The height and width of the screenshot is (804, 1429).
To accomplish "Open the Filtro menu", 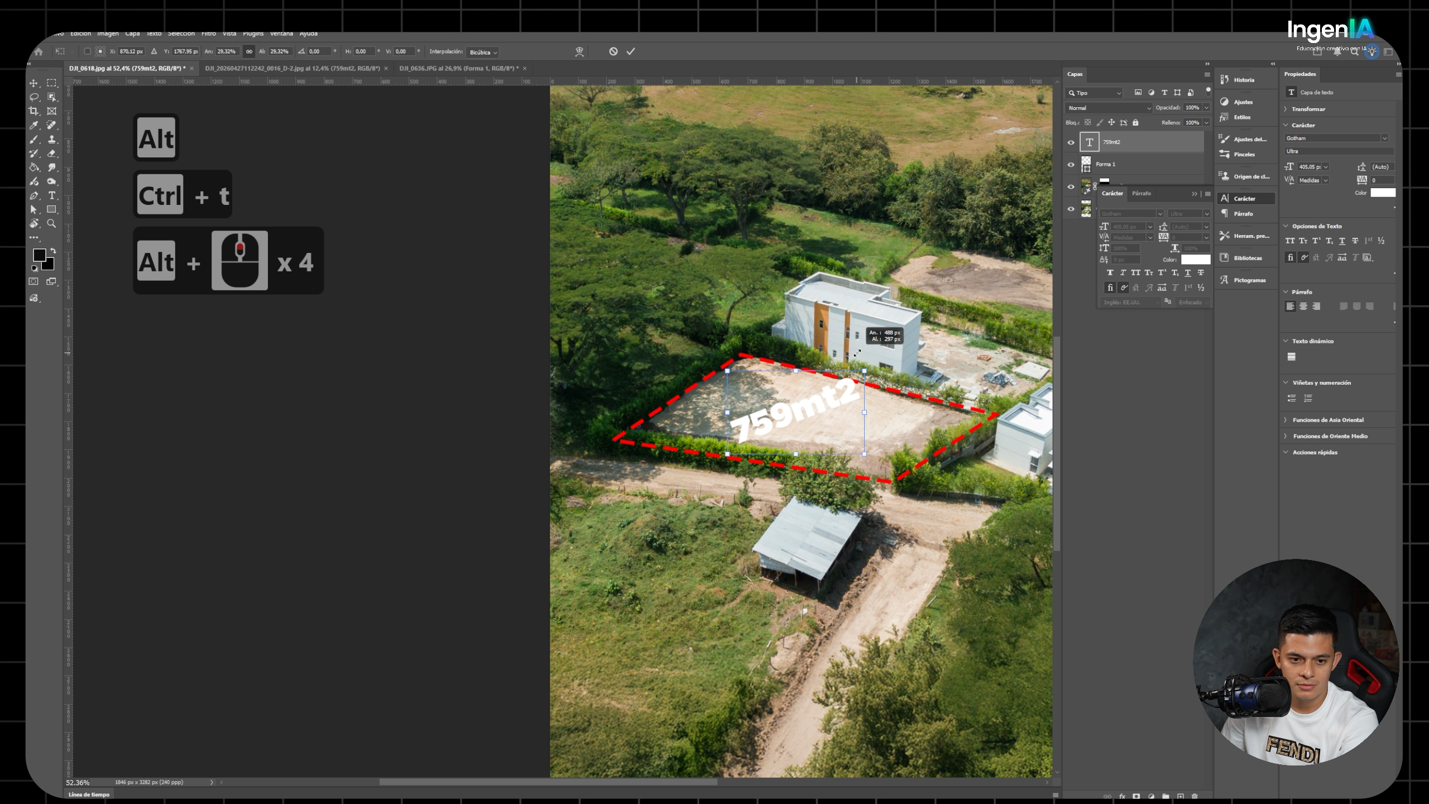I will pyautogui.click(x=209, y=33).
